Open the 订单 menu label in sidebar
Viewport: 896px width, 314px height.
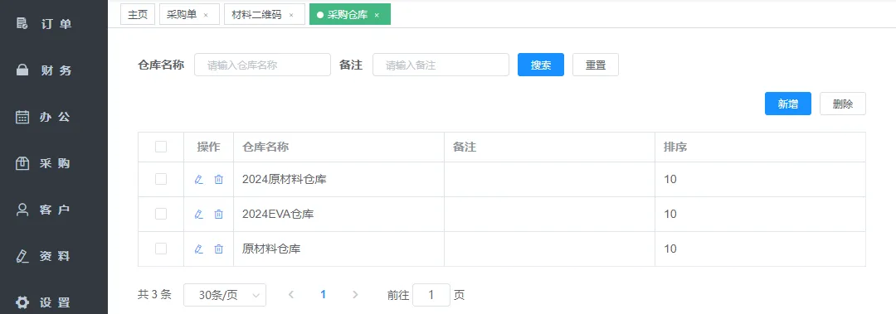point(56,24)
